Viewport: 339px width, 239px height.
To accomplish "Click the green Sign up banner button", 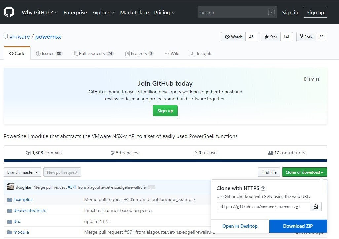I will click(165, 111).
